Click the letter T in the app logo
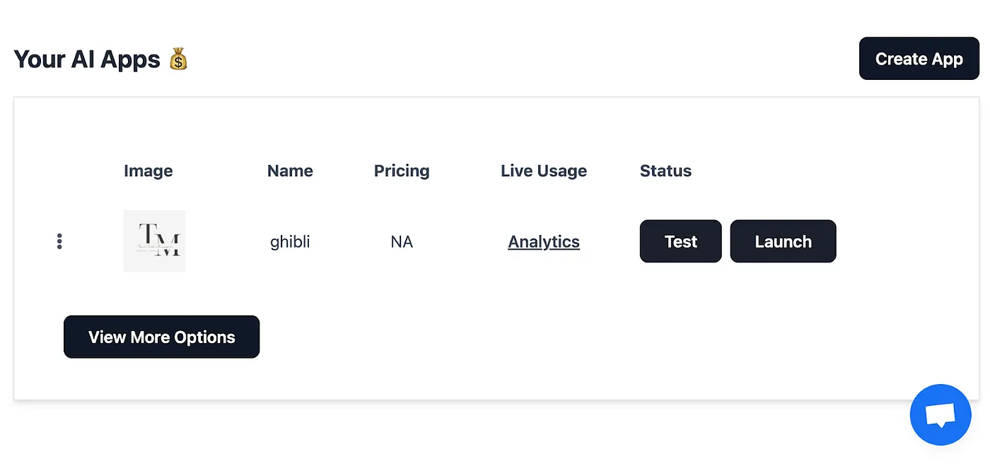 pos(148,232)
